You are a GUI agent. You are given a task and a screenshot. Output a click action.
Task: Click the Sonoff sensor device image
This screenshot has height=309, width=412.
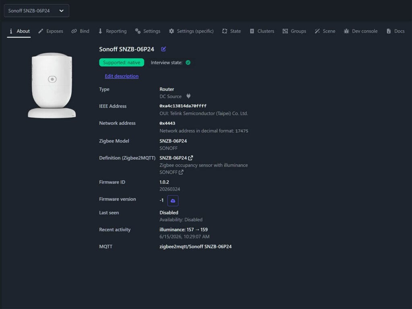[x=52, y=85]
